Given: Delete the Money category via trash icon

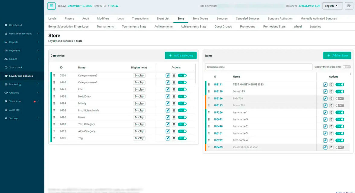Looking at the screenshot, I should pos(174,103).
